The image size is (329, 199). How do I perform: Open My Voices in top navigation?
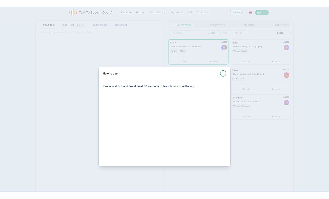(176, 13)
